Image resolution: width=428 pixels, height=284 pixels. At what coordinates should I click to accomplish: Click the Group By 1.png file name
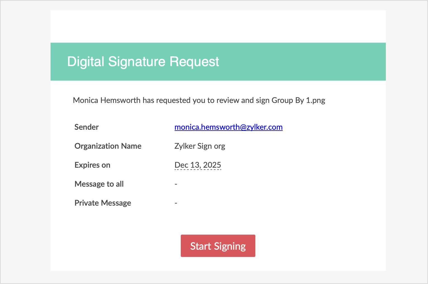(x=298, y=100)
